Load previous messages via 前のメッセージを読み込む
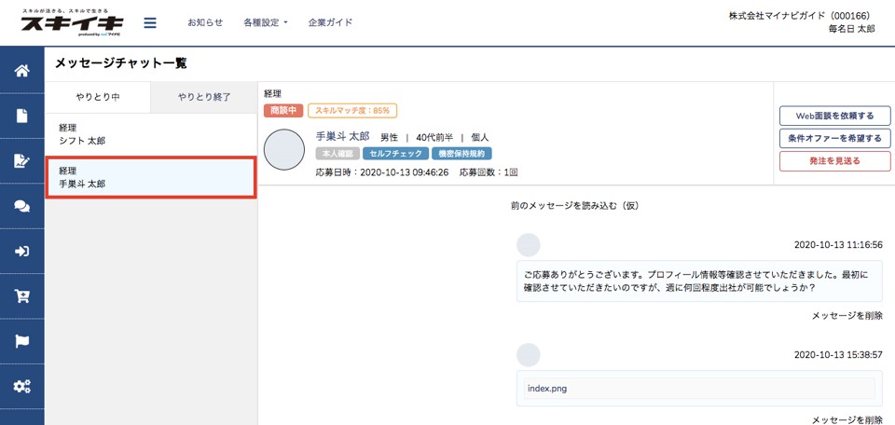This screenshot has height=425, width=895. tap(573, 205)
